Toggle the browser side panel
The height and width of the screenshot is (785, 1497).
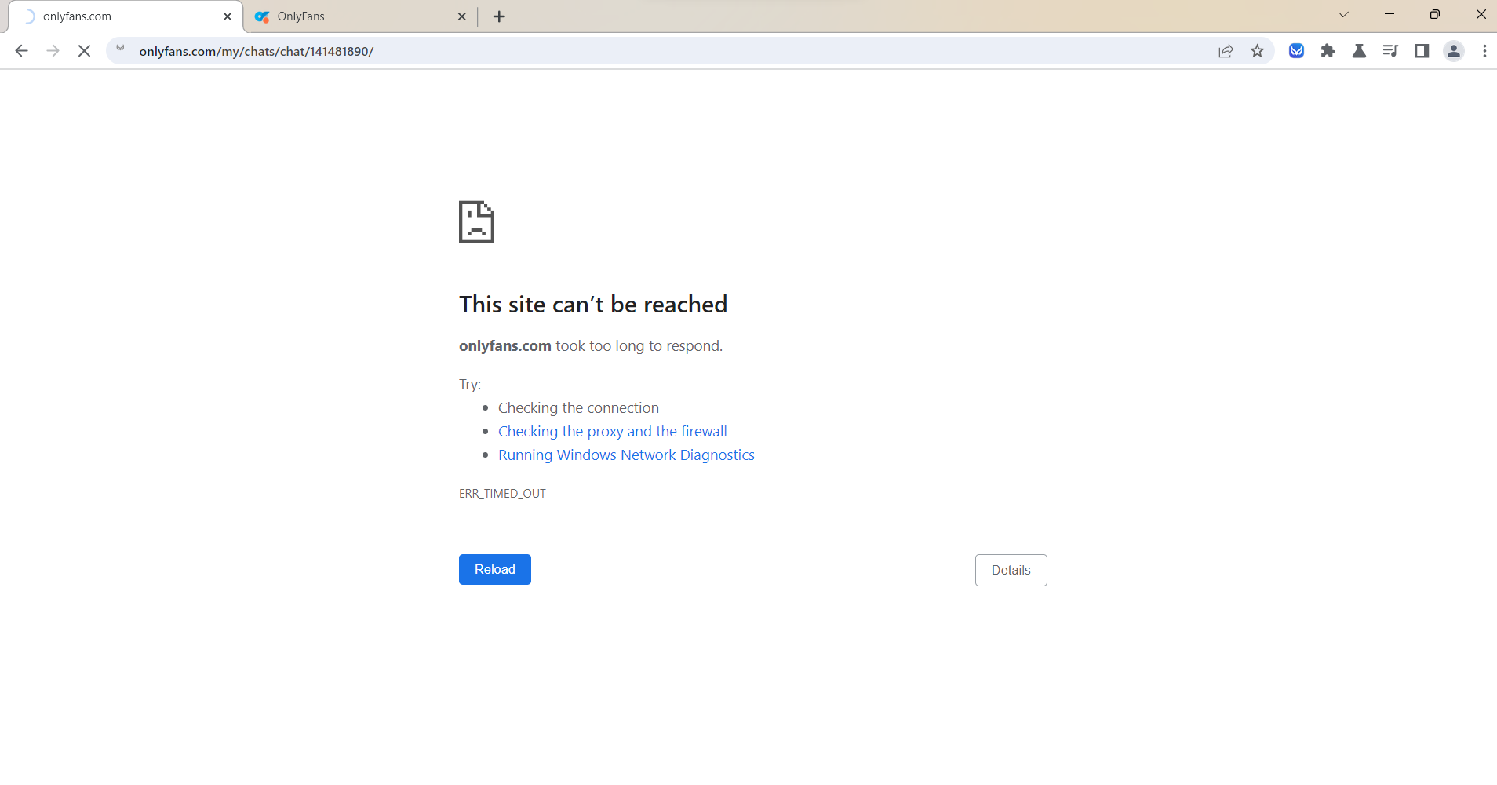point(1422,51)
